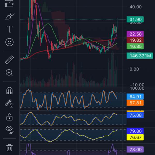This screenshot has width=155, height=155.
Task: Click the 40.00 price axis label
Action: [x=136, y=7]
